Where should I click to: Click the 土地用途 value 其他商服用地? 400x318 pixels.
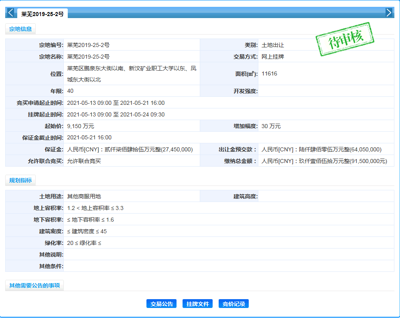[84, 196]
